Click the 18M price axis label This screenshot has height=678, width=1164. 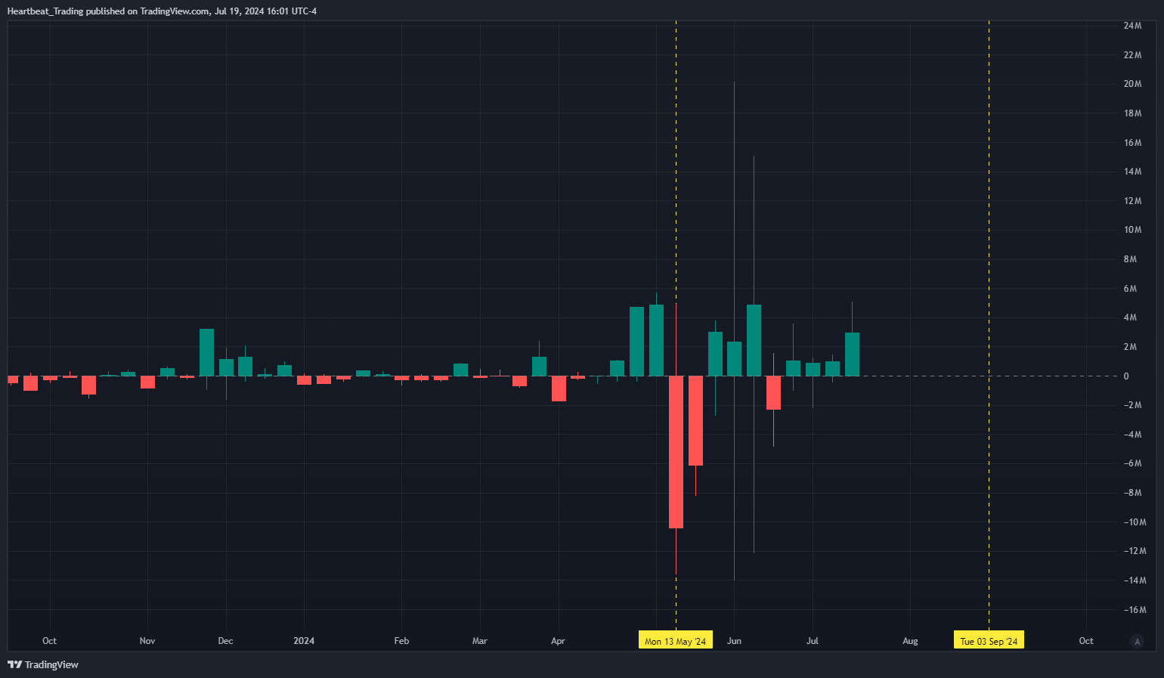[x=1132, y=113]
